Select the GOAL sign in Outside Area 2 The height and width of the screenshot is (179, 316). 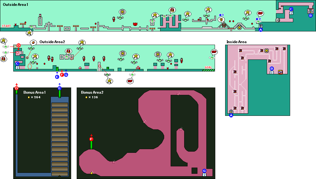208,67
